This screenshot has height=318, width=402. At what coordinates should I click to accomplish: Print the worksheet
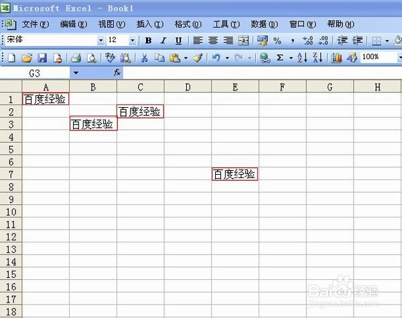pyautogui.click(x=76, y=58)
